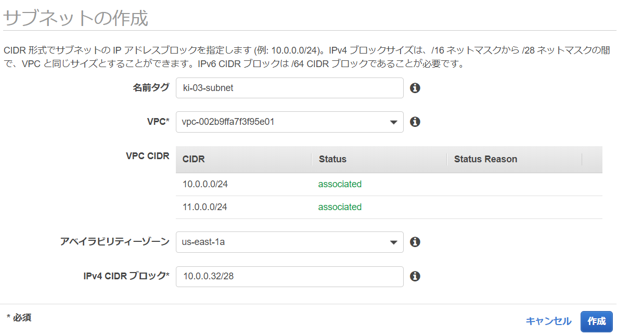
Task: Select the 10.0.0.0/24 CIDR row
Action: tap(389, 184)
